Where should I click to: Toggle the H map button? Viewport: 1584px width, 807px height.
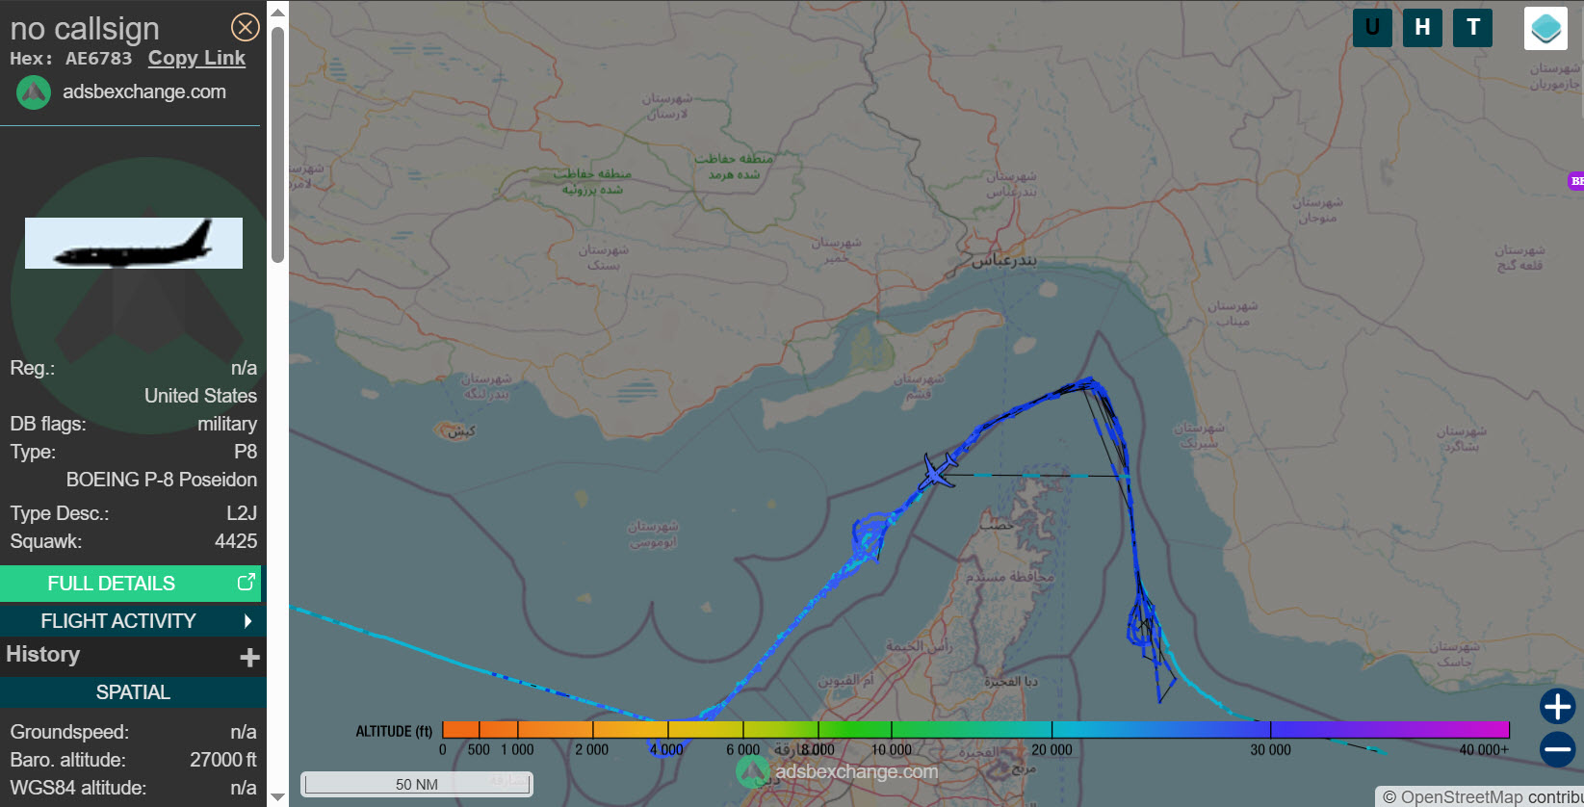[x=1422, y=27]
